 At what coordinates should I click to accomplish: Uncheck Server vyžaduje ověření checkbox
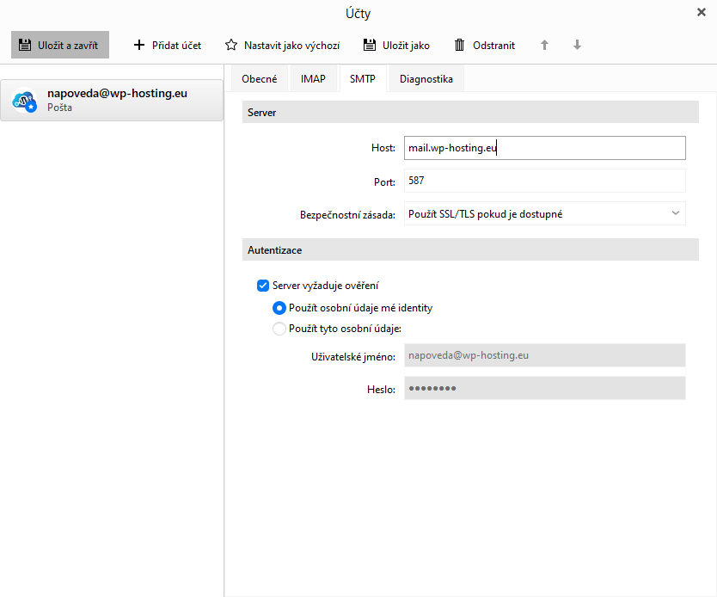(x=263, y=286)
